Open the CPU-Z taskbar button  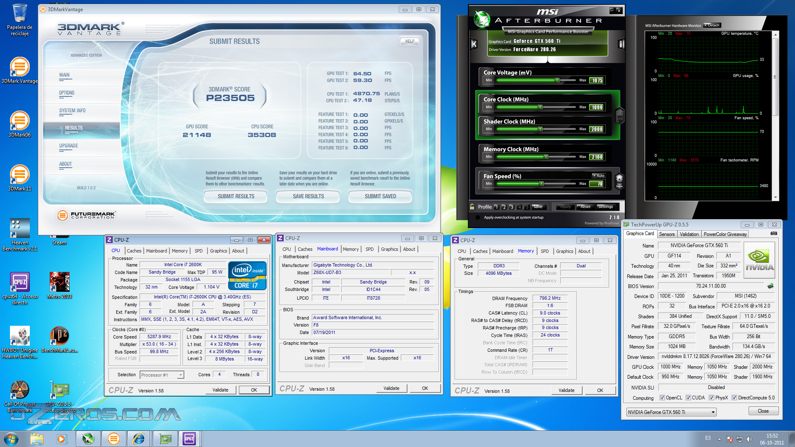(x=189, y=439)
